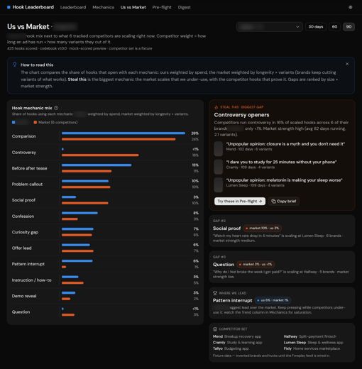Open the brand selector dropdown
362x369 pixels.
coord(269,27)
